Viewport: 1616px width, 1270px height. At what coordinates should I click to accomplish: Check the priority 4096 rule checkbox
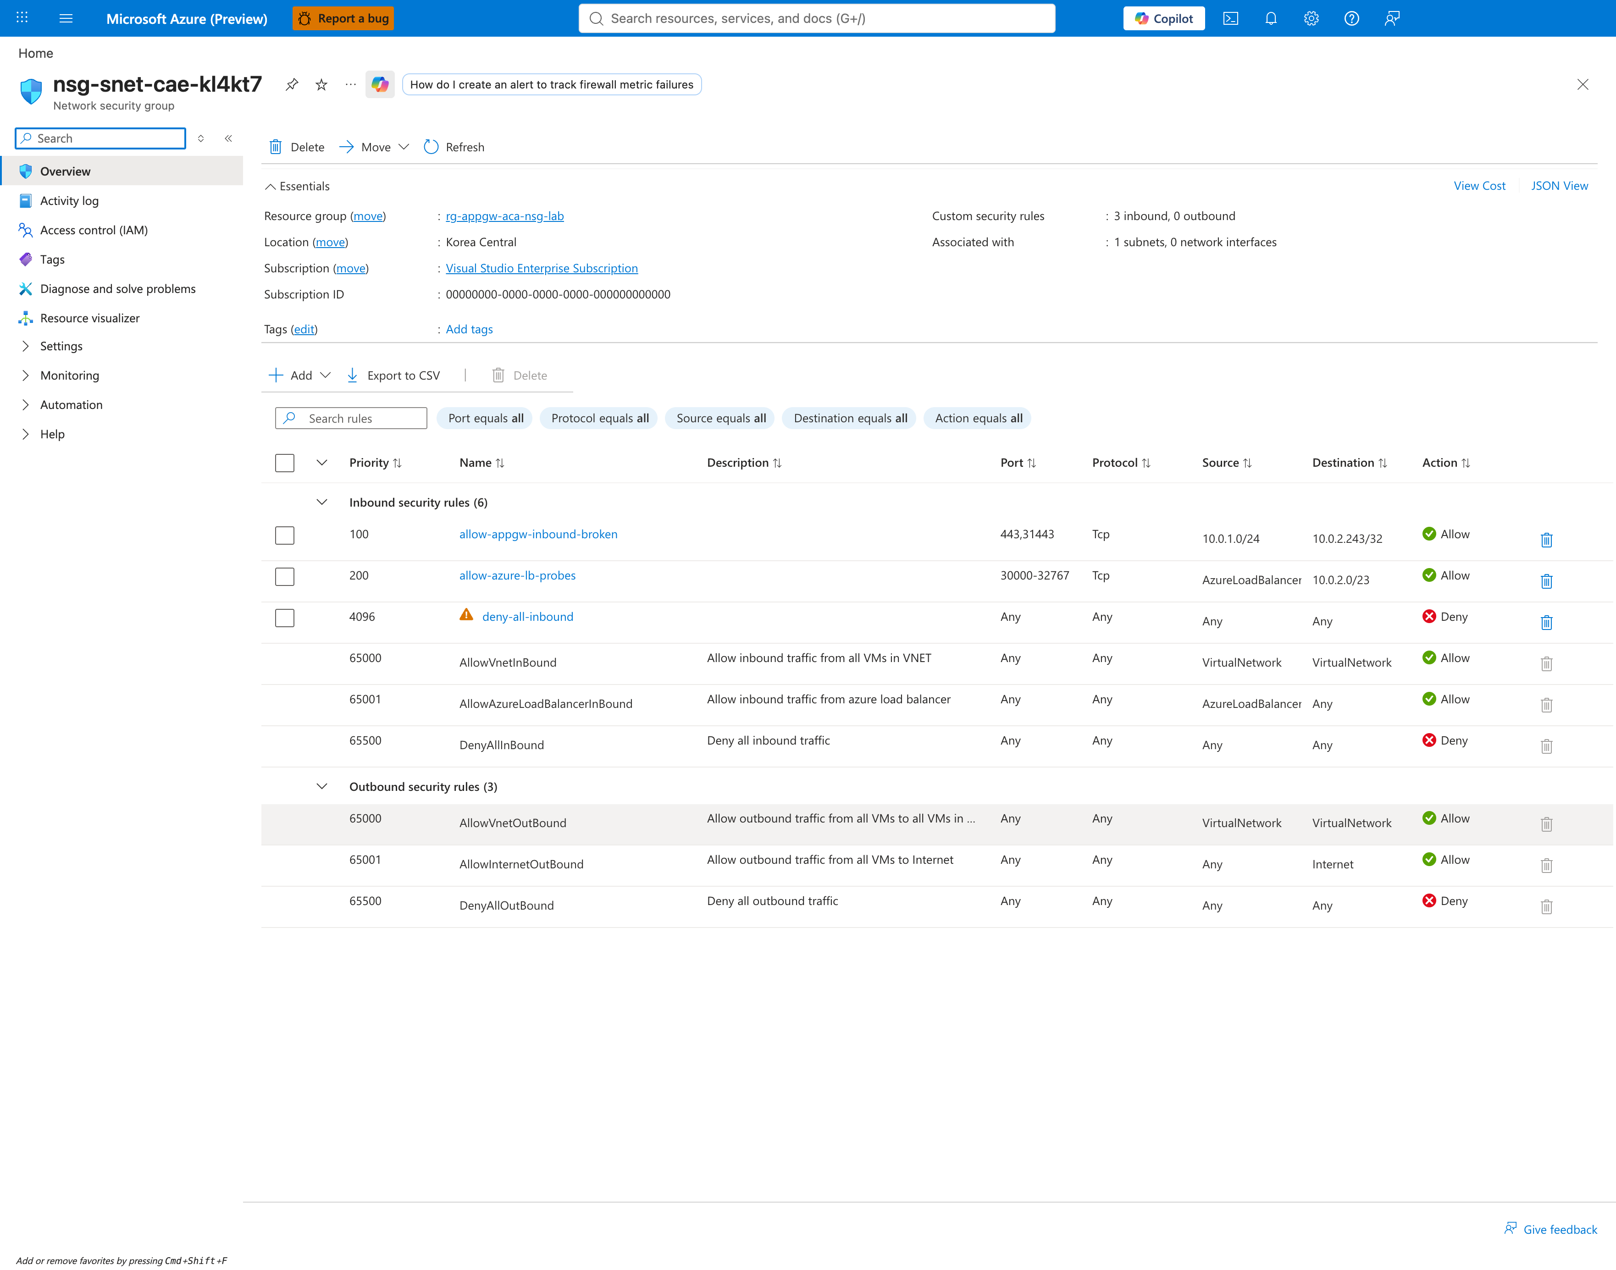[285, 618]
